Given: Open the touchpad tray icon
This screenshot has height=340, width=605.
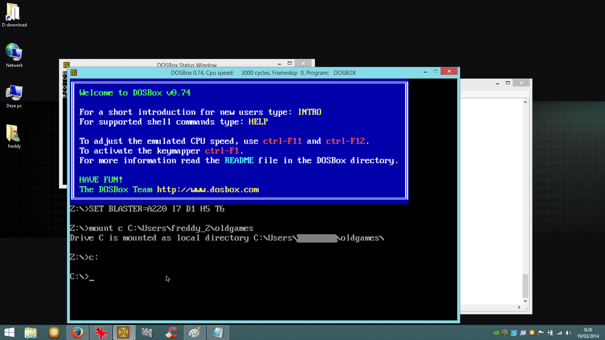Looking at the screenshot, I should (x=523, y=333).
